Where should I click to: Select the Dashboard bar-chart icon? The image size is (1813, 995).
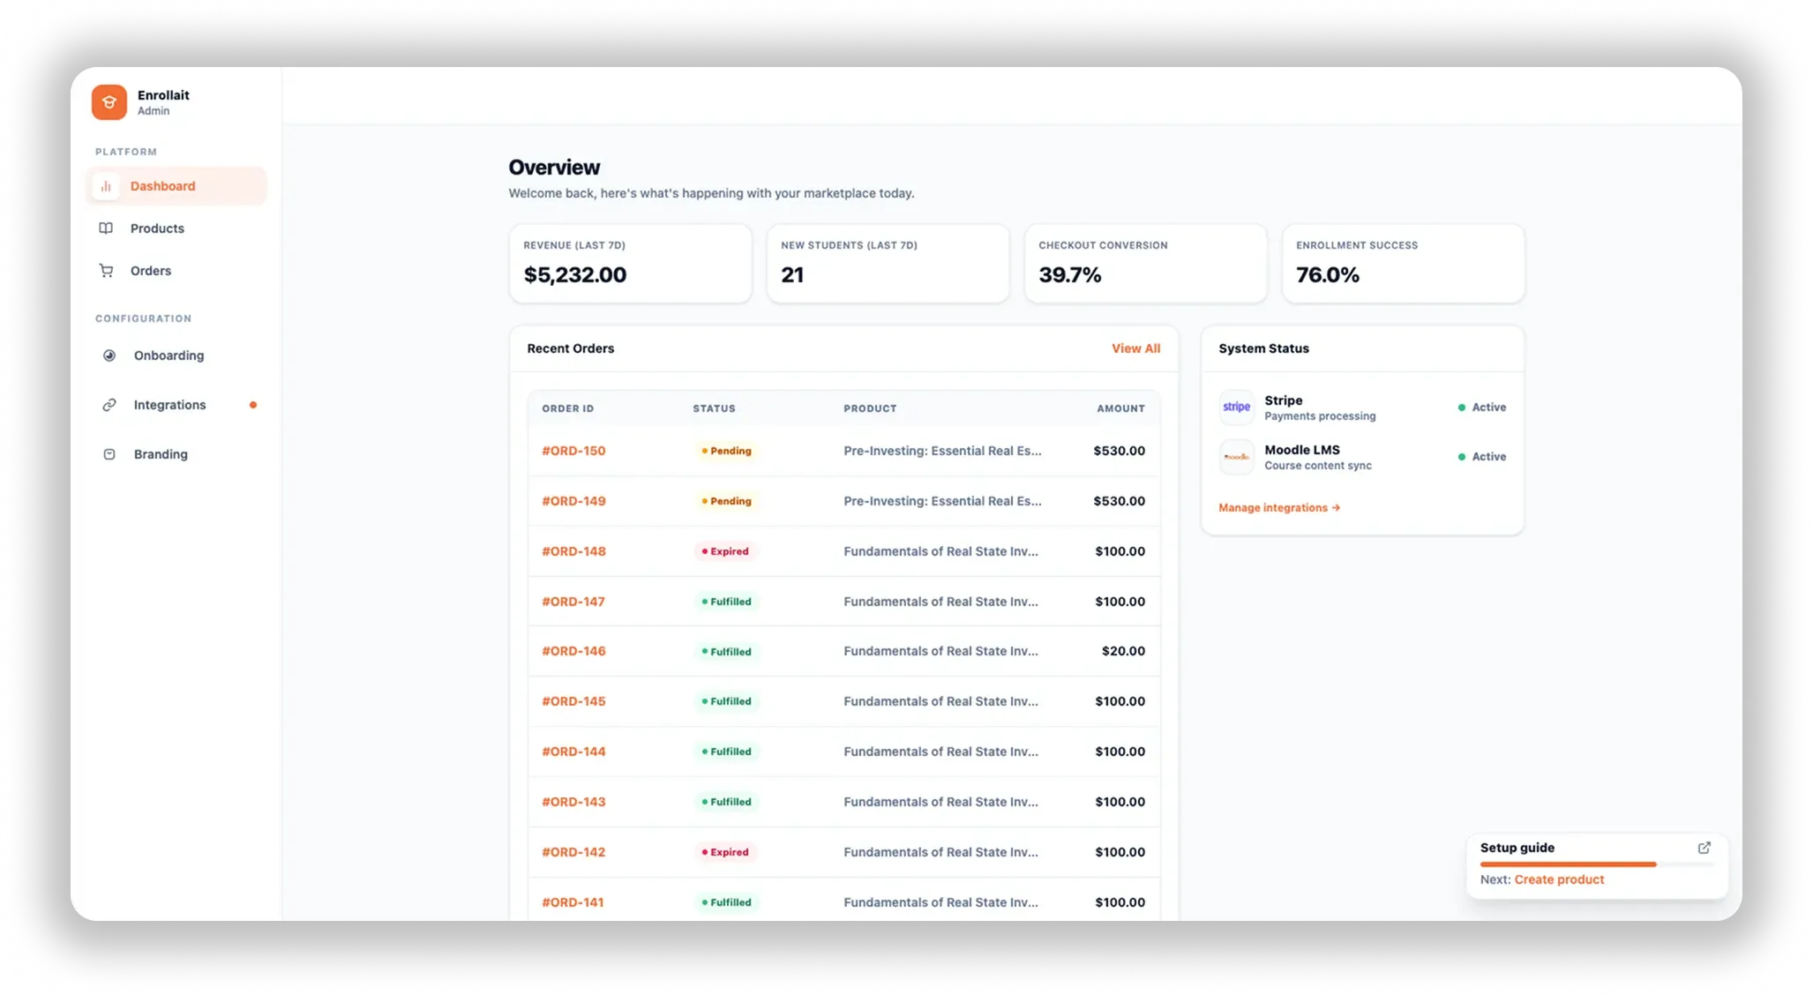pos(106,185)
